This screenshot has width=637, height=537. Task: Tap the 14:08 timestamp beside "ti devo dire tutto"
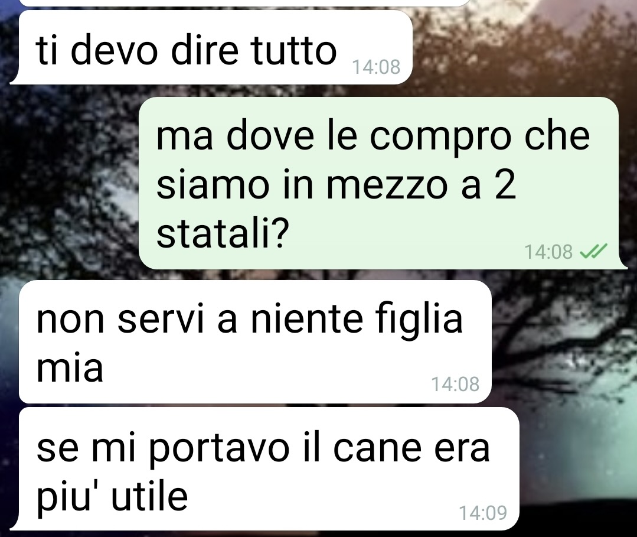click(376, 67)
